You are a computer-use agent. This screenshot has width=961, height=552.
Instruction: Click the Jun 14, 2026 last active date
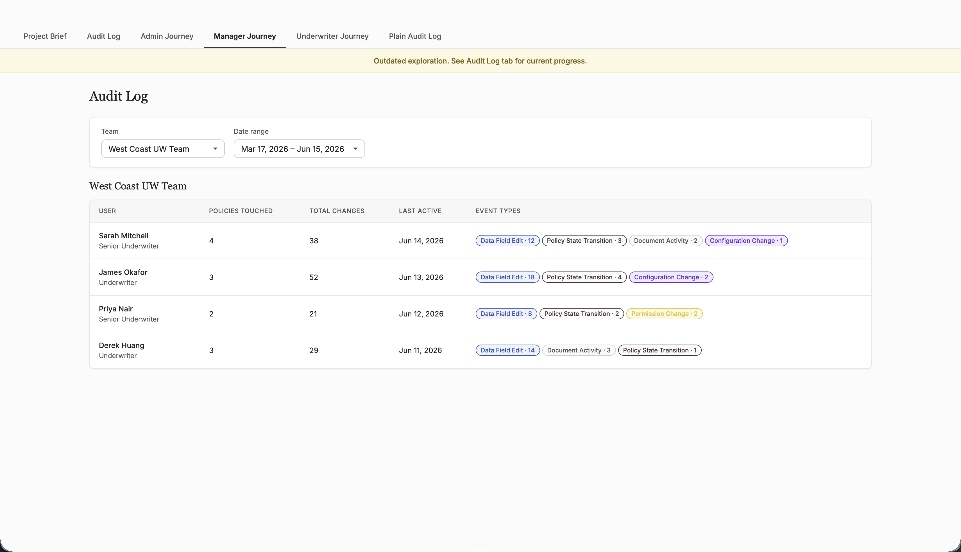pyautogui.click(x=421, y=241)
